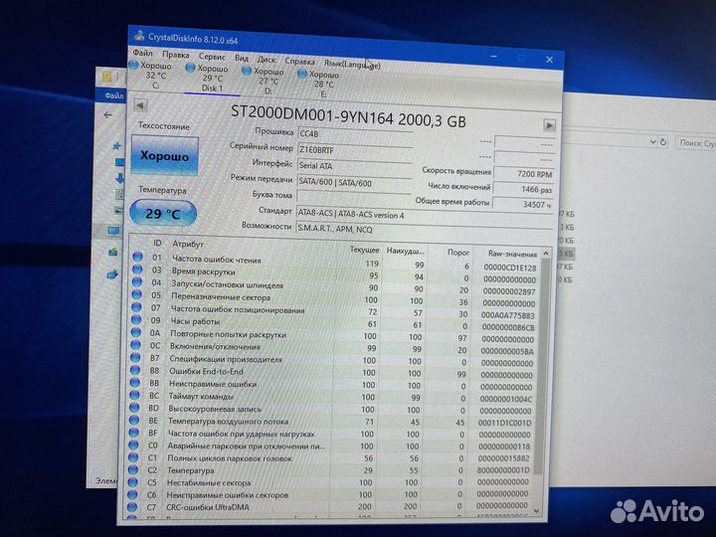Select drive D: 27 °C disk tab
716x537 pixels.
[266, 81]
